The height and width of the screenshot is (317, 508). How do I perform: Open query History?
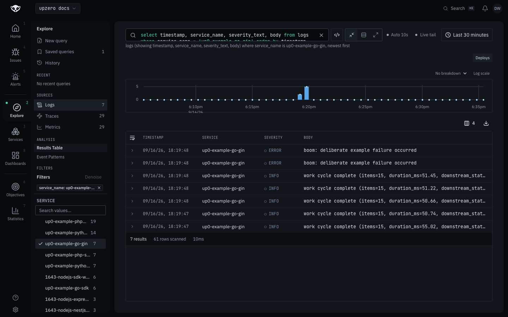pyautogui.click(x=71, y=63)
